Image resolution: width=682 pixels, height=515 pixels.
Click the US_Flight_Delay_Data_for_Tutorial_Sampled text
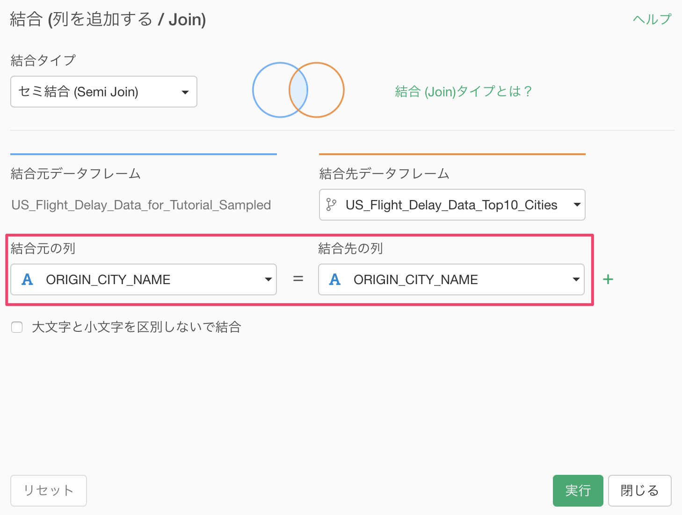coord(141,205)
